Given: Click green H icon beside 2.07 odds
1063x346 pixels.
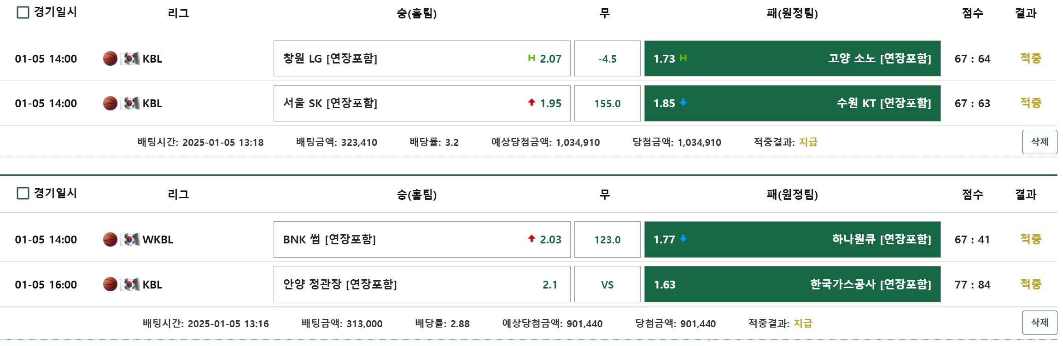Looking at the screenshot, I should tap(531, 58).
